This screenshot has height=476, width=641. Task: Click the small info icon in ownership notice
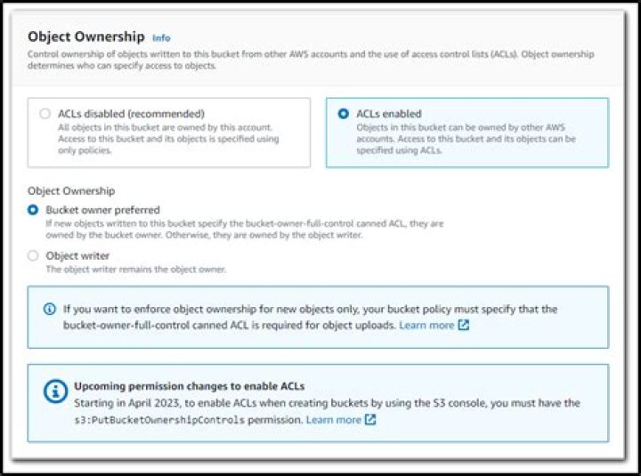(x=50, y=310)
